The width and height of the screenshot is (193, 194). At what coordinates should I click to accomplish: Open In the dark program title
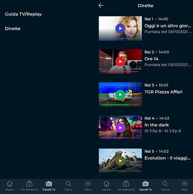click(x=157, y=125)
